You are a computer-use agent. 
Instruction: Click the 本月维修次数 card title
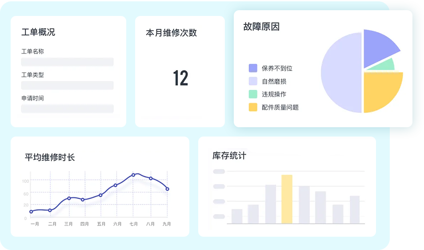click(171, 33)
